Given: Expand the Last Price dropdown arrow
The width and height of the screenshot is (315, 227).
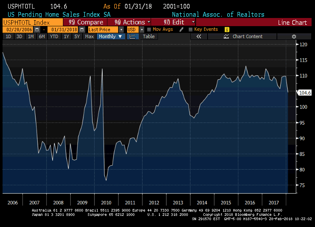Looking at the screenshot, I should pyautogui.click(x=121, y=30).
